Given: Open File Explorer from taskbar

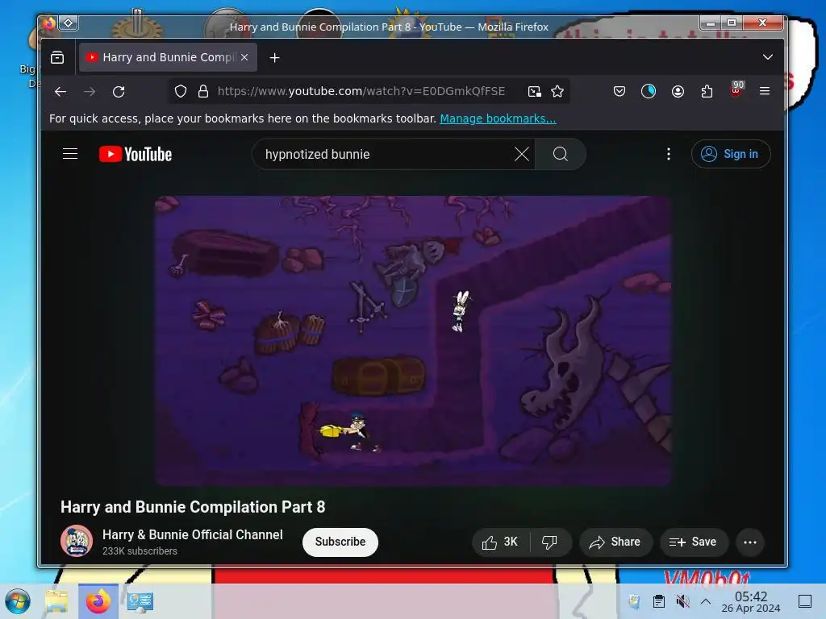Looking at the screenshot, I should pos(57,601).
